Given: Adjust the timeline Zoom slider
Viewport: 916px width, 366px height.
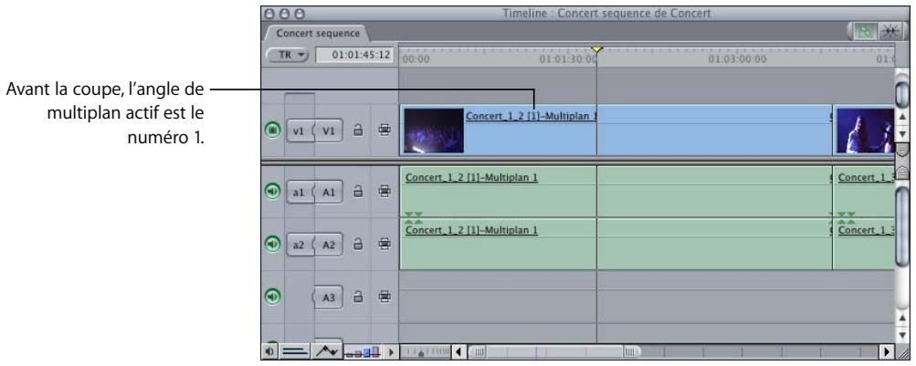Looking at the screenshot, I should tap(427, 351).
